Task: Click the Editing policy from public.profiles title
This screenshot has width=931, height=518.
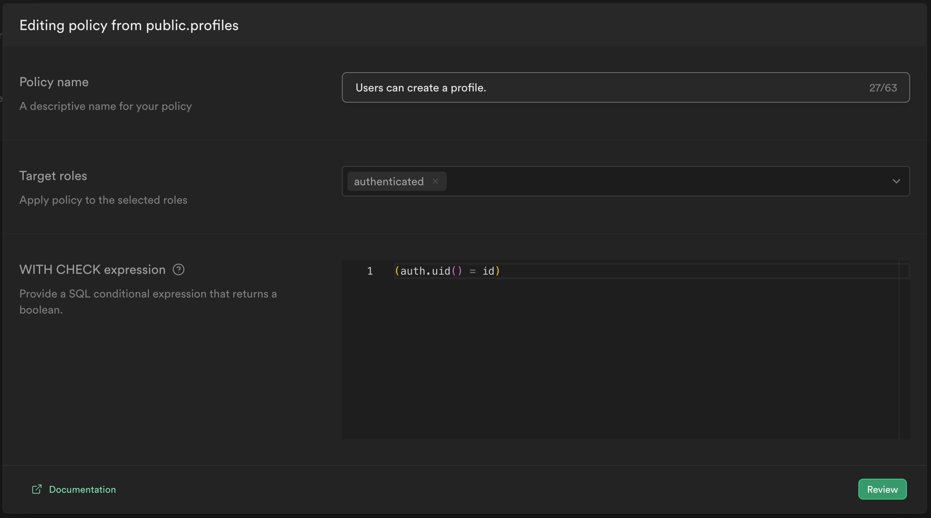Action: coord(129,25)
